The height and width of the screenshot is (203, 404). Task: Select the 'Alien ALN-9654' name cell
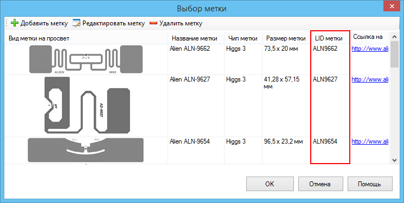point(190,141)
